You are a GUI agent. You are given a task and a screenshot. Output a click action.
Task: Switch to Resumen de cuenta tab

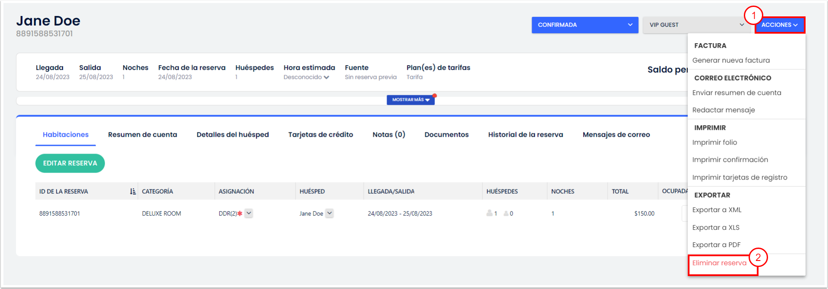pos(142,135)
